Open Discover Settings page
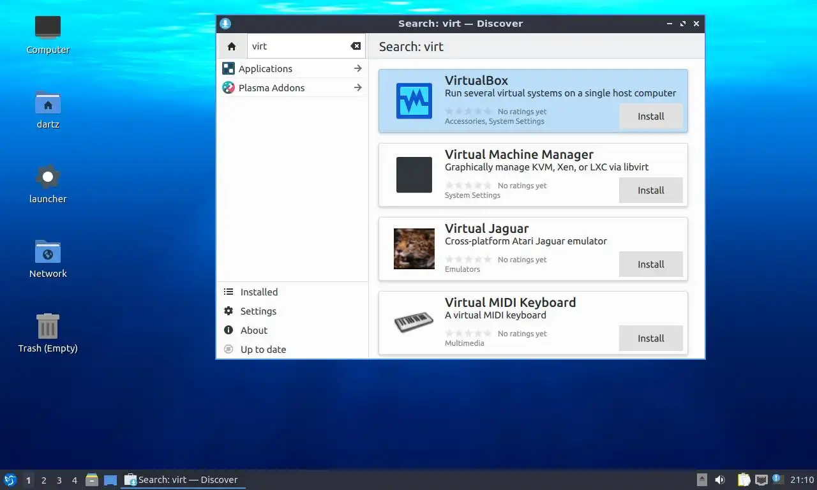This screenshot has width=817, height=490. coord(292,311)
